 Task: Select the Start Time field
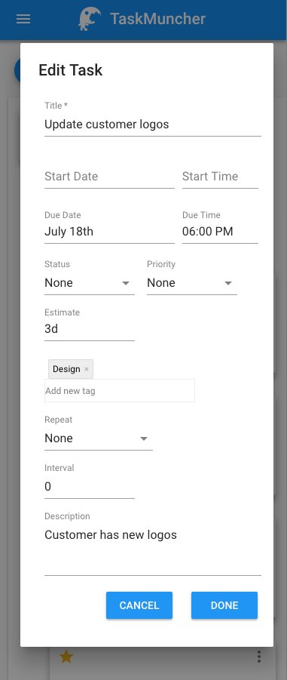click(221, 177)
